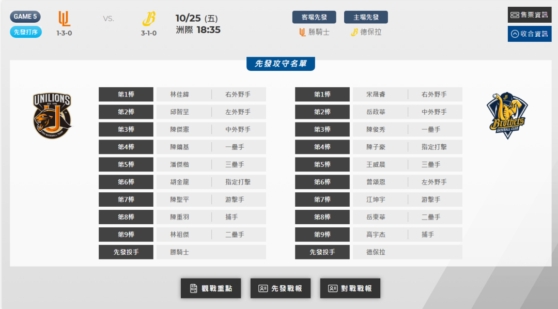Screen dimensions: 558x309
Task: Click Brothers 先發投手 row label
Action: pos(322,252)
